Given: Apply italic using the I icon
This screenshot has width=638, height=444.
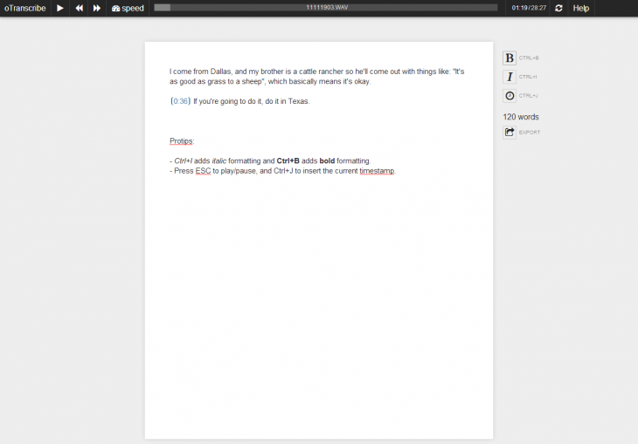Looking at the screenshot, I should pyautogui.click(x=510, y=77).
